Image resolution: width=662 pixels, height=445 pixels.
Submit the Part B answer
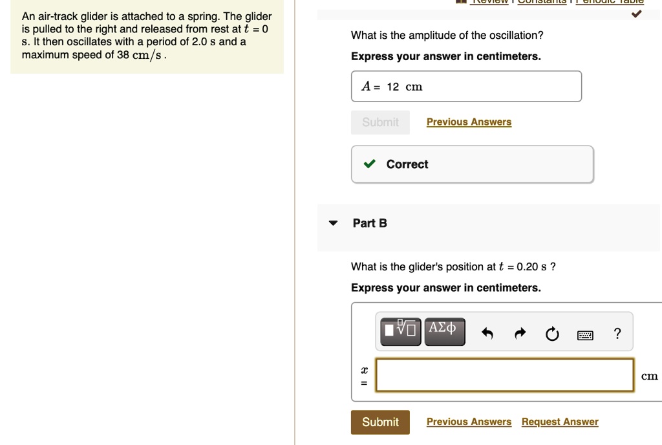pos(380,422)
